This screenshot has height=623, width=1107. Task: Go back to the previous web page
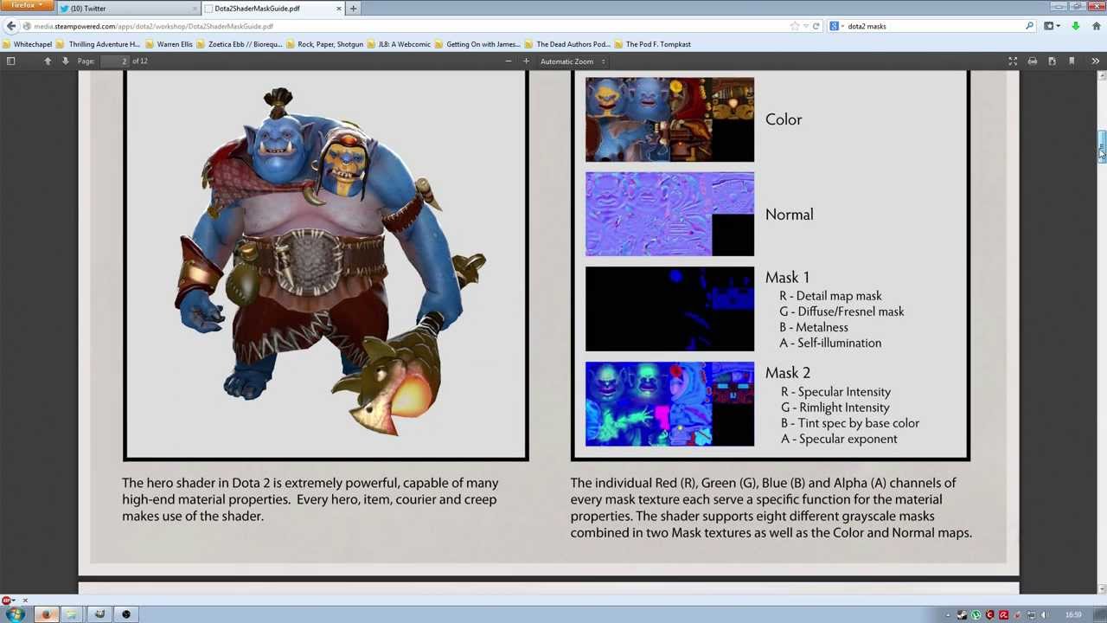[x=11, y=26]
